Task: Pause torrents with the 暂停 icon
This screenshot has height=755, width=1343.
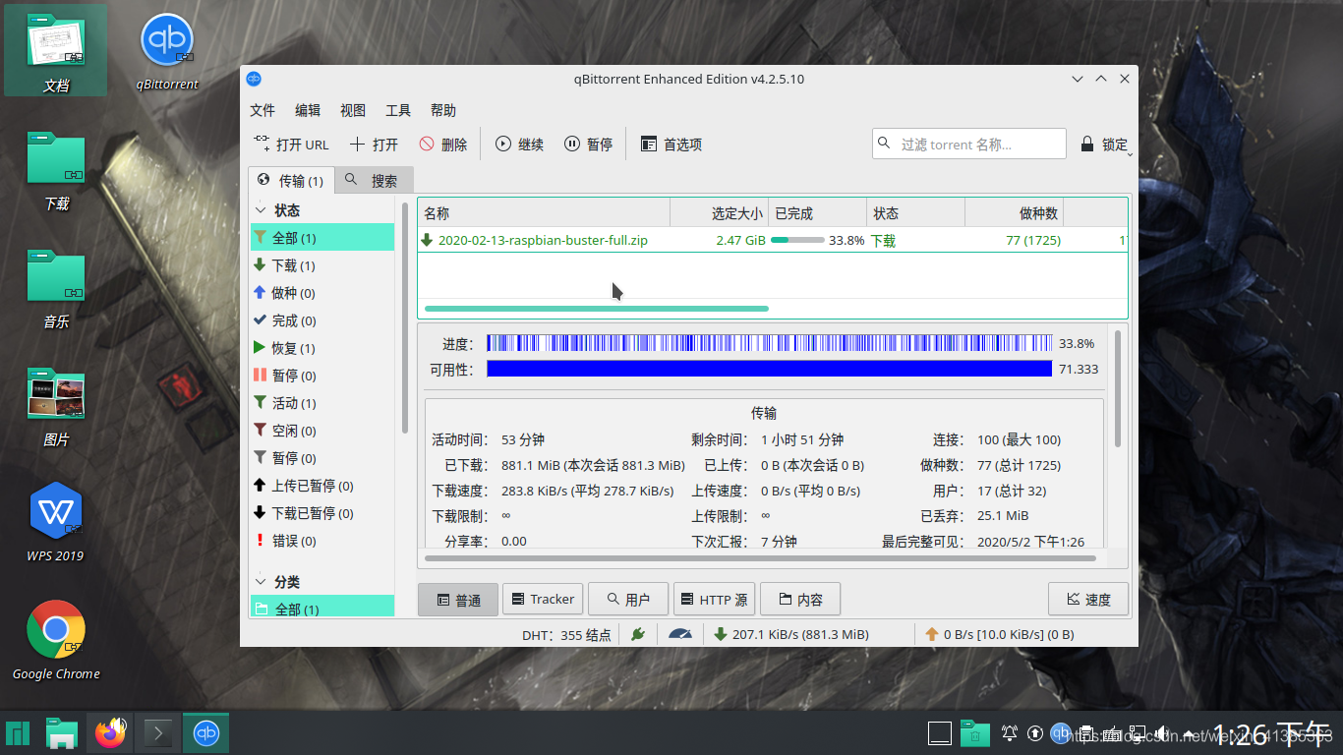Action: pos(572,144)
